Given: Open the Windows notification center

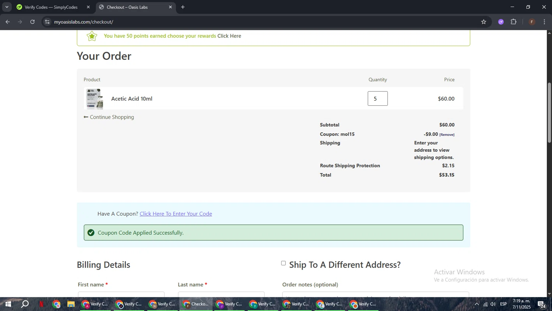Looking at the screenshot, I should pos(542,304).
